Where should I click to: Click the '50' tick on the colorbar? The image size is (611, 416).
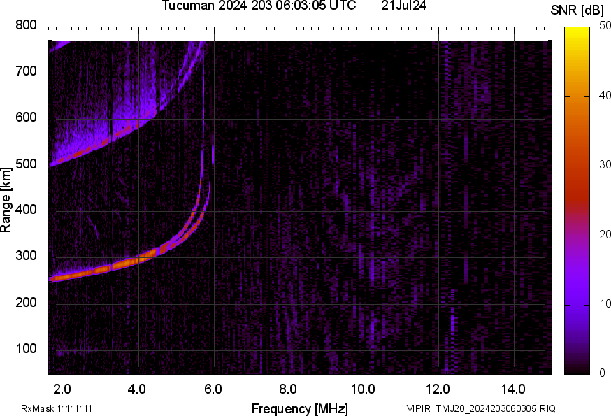[x=605, y=26]
